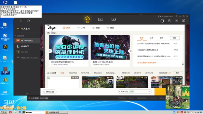Click 更多 button in live stream section
Screen dimensions: 203x114
point(178,73)
